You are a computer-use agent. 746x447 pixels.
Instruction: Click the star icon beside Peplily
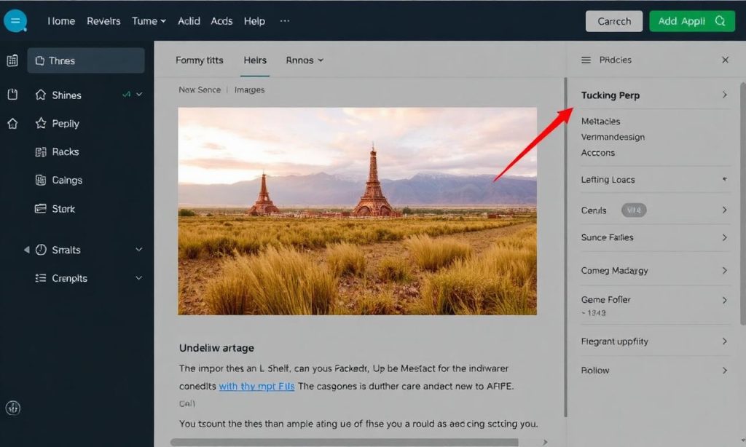41,124
